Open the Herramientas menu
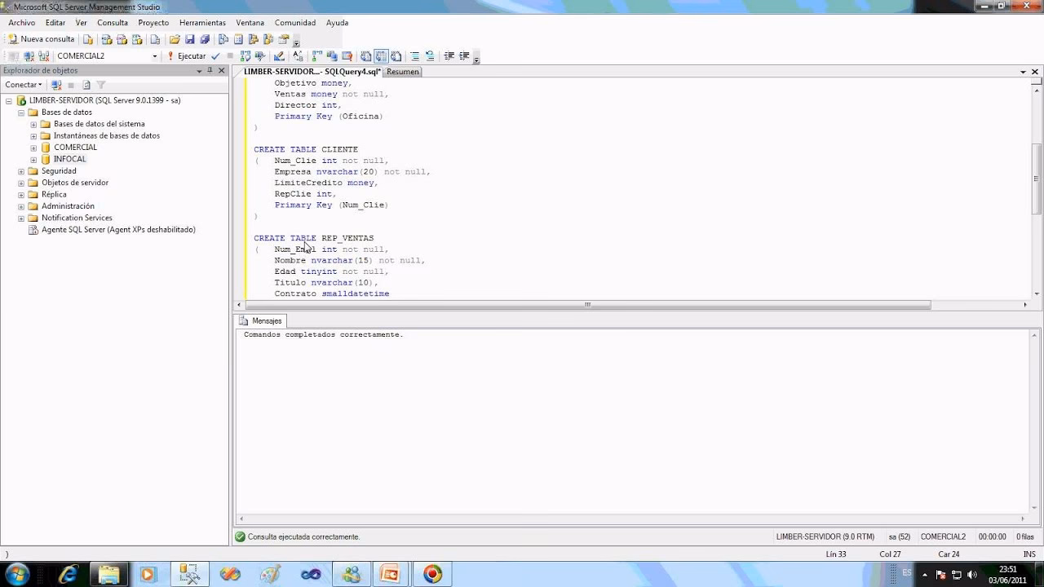 coord(202,23)
